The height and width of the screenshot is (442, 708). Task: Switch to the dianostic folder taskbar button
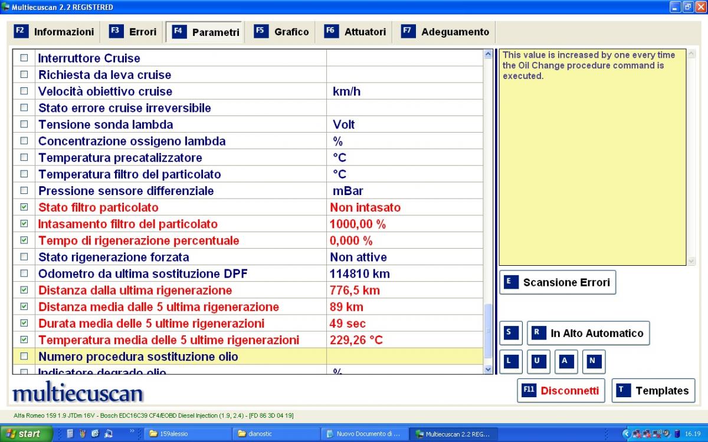click(277, 434)
